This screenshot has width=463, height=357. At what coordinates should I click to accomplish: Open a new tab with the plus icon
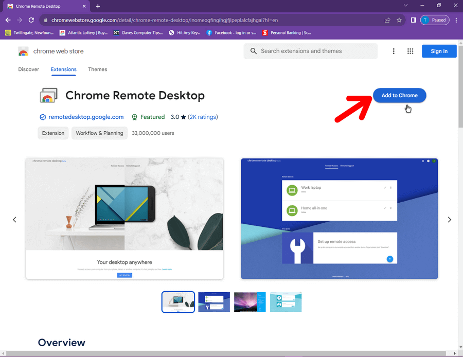[x=98, y=6]
